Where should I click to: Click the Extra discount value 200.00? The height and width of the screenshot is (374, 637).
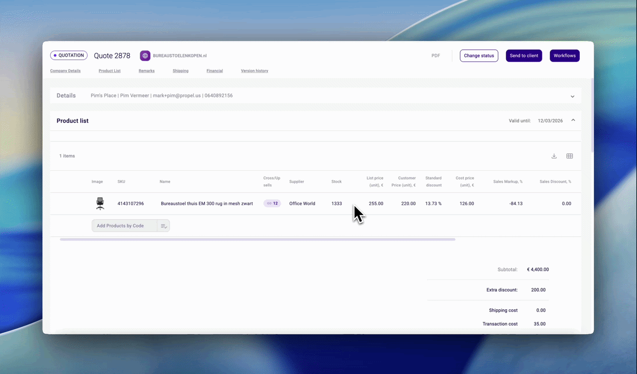tap(538, 290)
